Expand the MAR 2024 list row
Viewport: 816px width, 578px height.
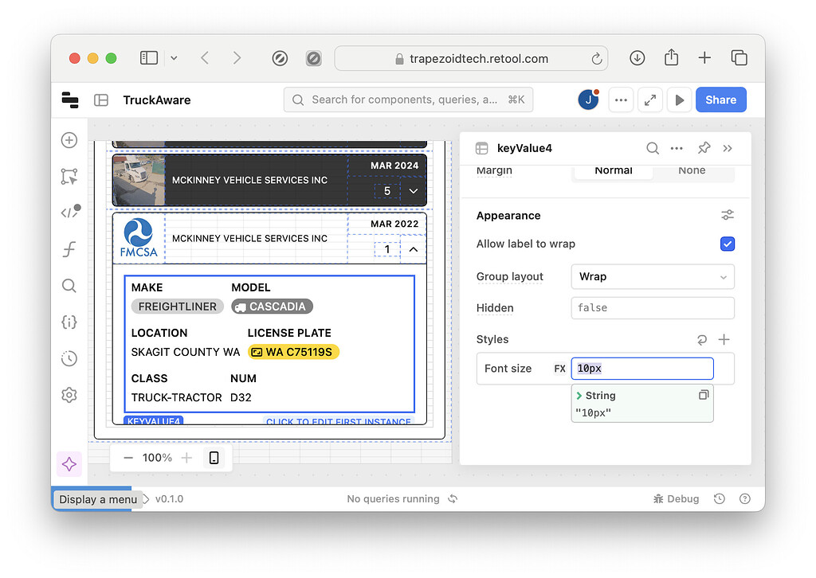pyautogui.click(x=414, y=191)
